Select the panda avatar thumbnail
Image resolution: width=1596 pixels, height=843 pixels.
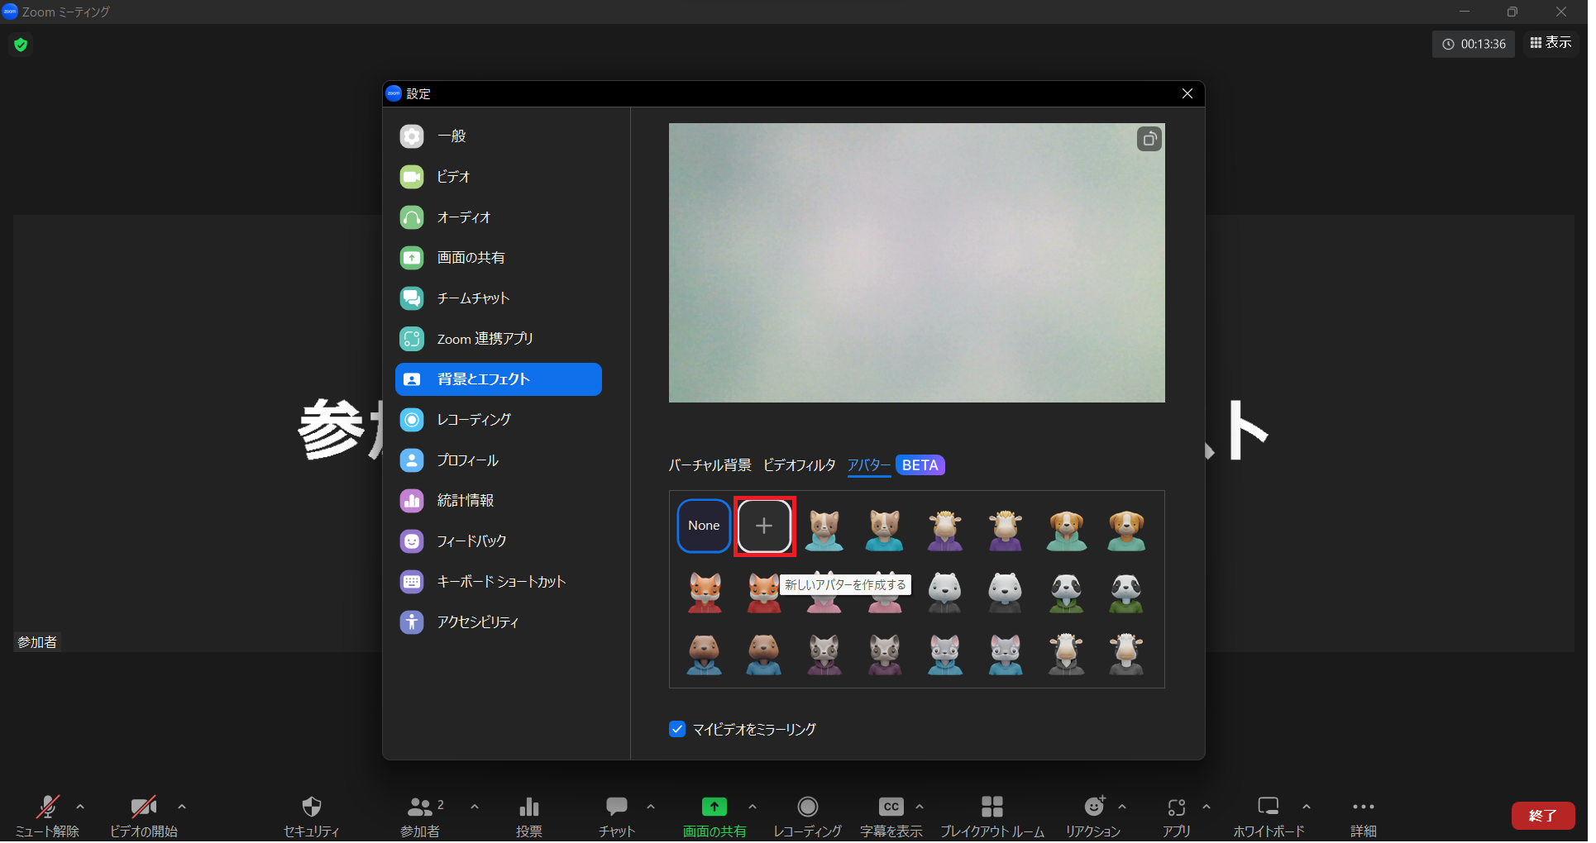[1066, 592]
